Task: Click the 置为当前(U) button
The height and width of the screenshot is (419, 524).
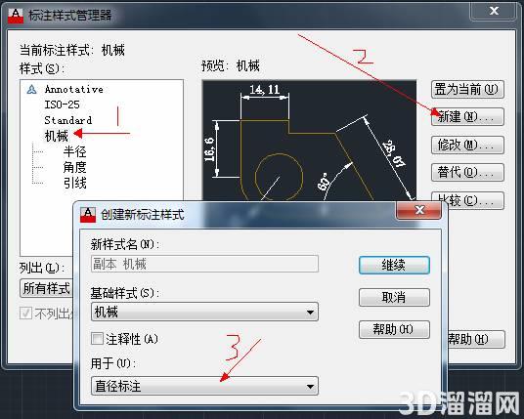Action: coord(467,90)
